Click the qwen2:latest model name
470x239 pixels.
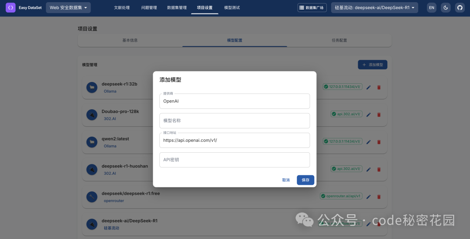(115, 139)
